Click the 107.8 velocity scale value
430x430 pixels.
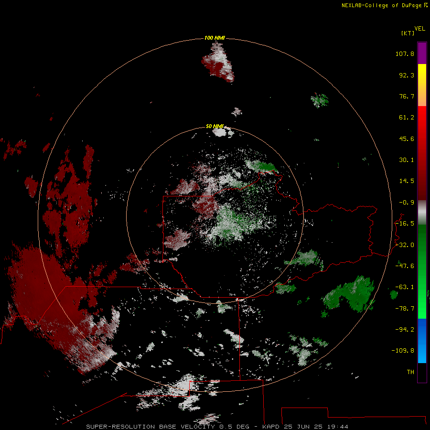[x=405, y=54]
